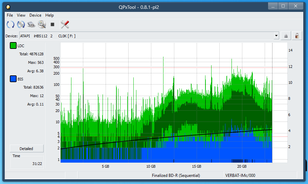Click the refresh/rescan devices icon
The width and height of the screenshot is (308, 184).
[10, 24]
